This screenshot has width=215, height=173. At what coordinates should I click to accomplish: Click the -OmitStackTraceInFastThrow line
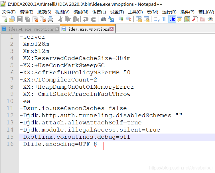point(75,94)
